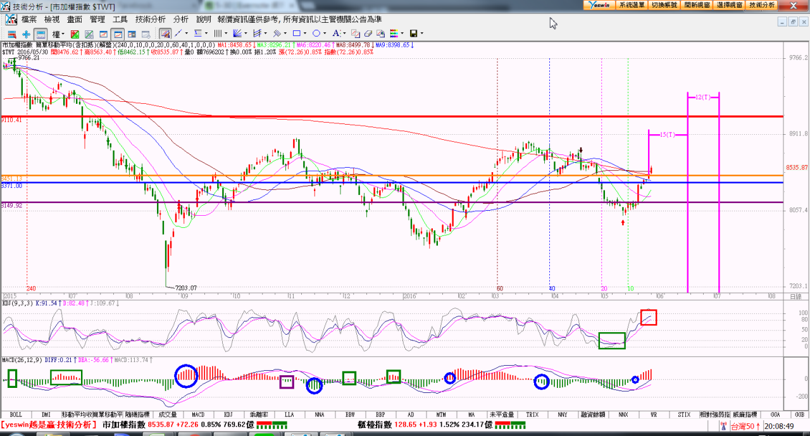Click the blue crosshair cursor icon
Screen dimensions: 810x436
tap(26, 34)
